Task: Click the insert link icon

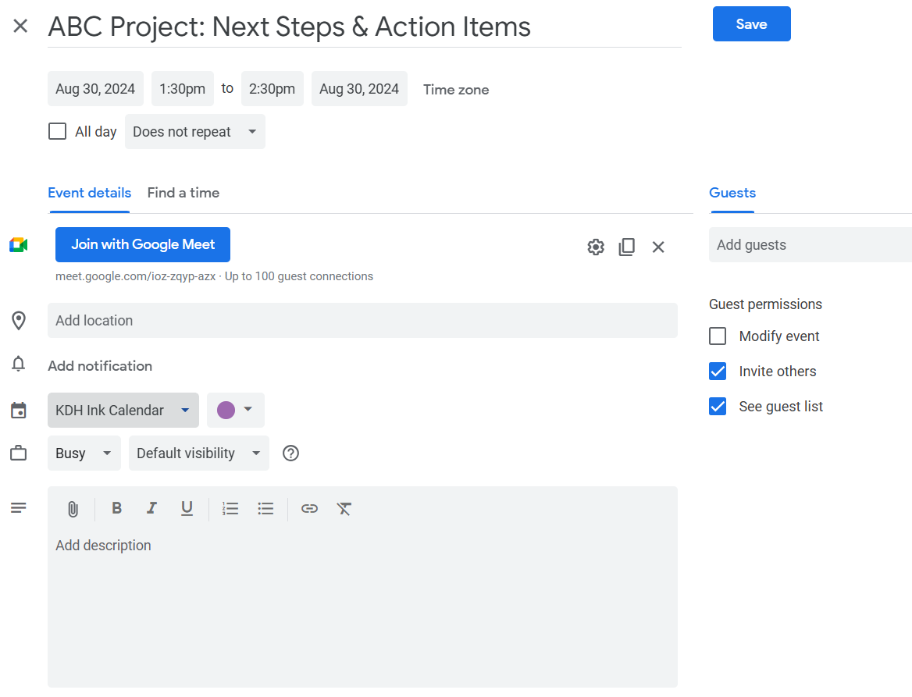Action: (309, 509)
